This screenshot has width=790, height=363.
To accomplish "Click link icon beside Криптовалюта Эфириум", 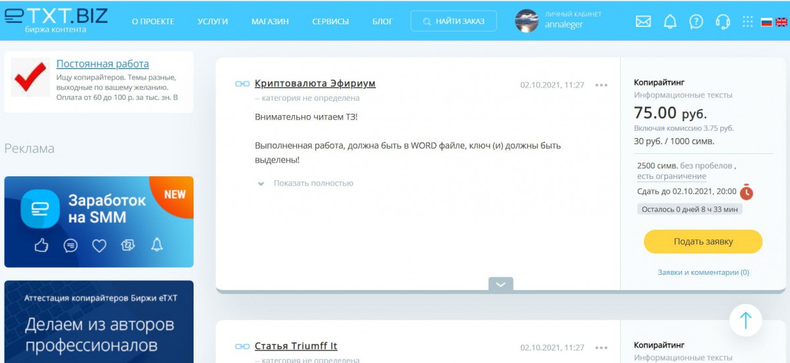I will (x=242, y=84).
